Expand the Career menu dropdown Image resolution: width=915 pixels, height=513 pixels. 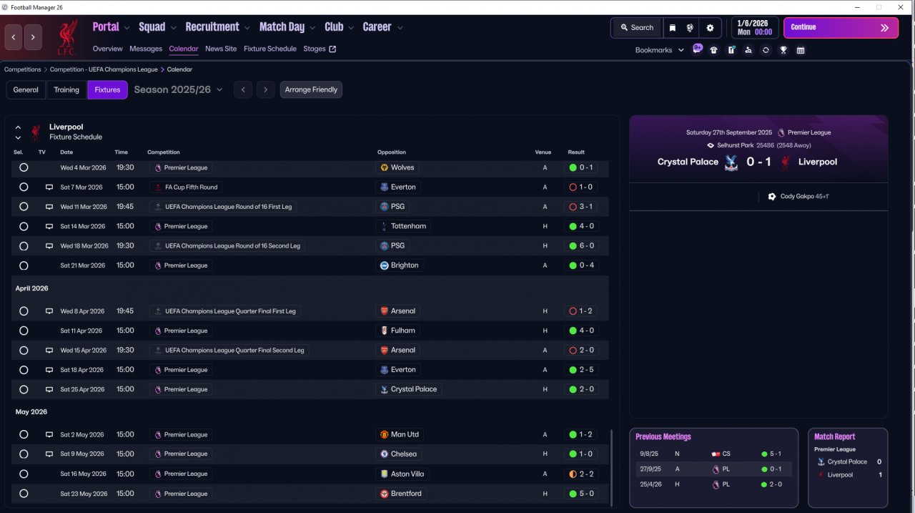point(400,28)
